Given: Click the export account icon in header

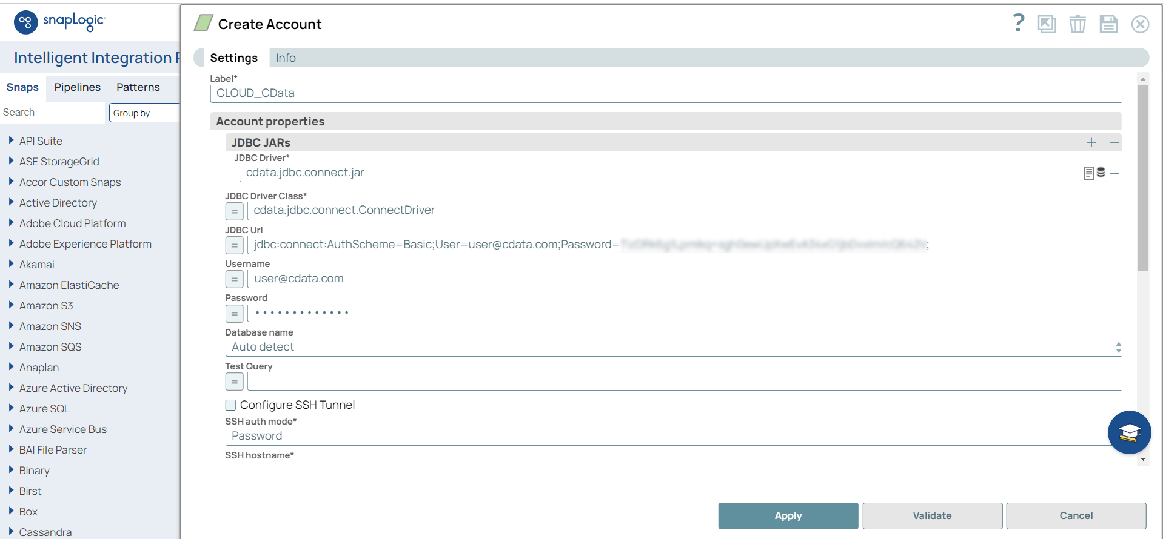Looking at the screenshot, I should pyautogui.click(x=1047, y=24).
